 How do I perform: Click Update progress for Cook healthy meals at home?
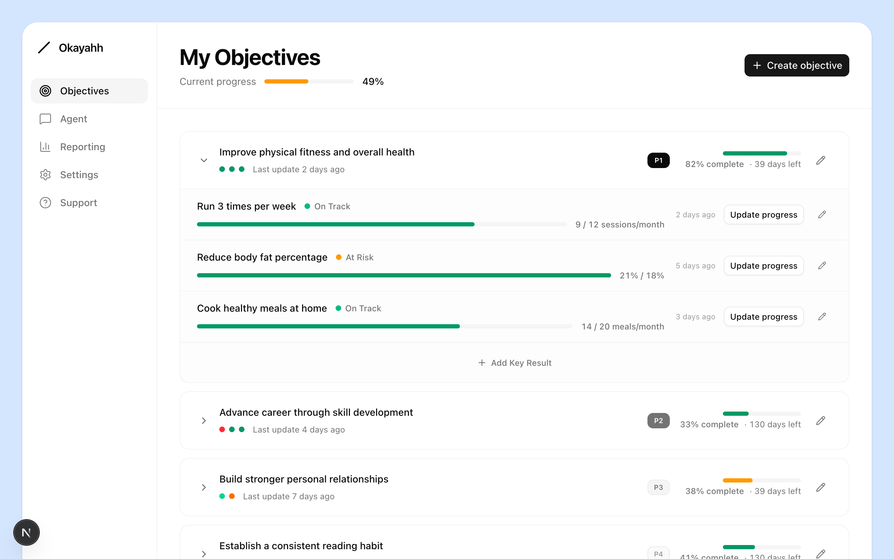point(764,317)
